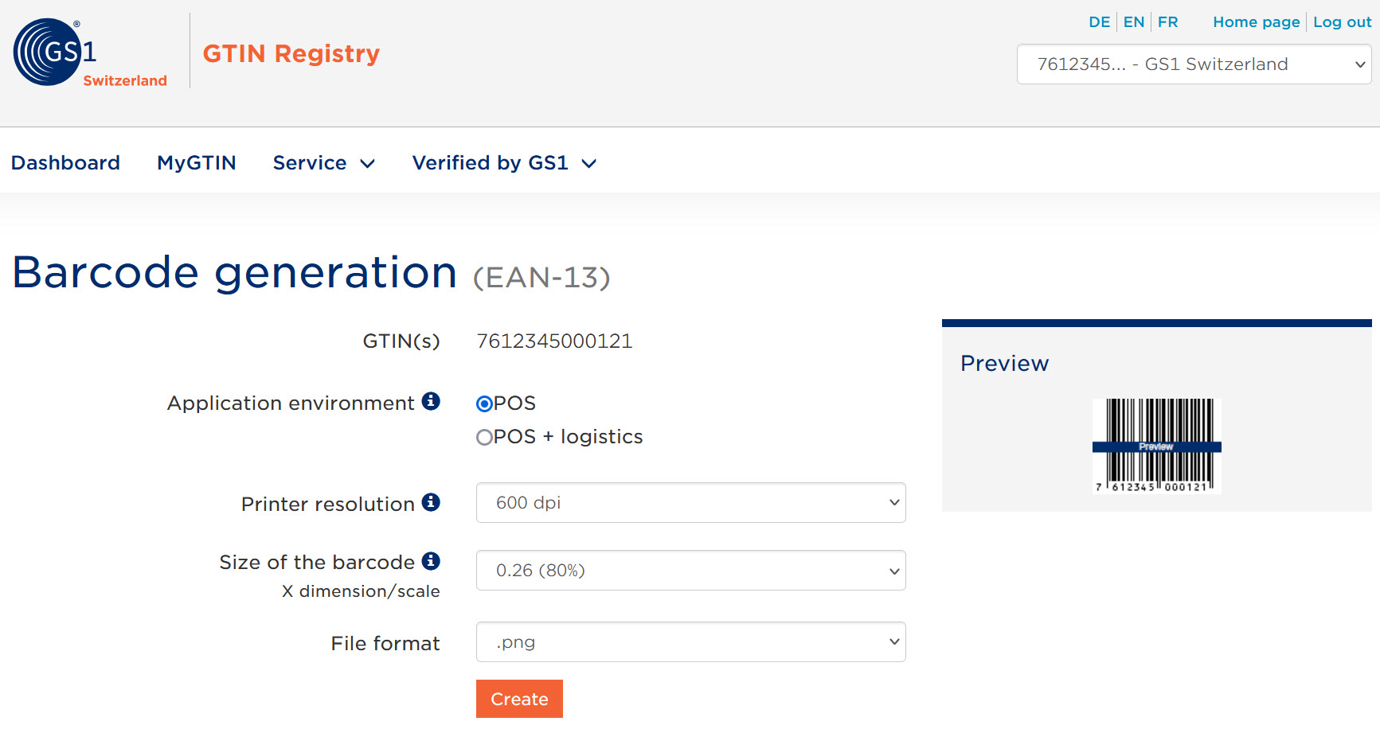This screenshot has width=1380, height=729.
Task: Select the POS application environment
Action: pos(483,403)
